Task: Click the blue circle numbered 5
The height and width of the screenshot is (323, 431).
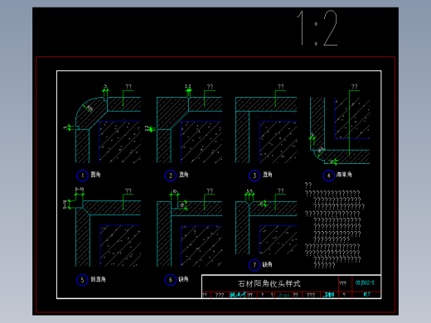Action: coord(82,280)
